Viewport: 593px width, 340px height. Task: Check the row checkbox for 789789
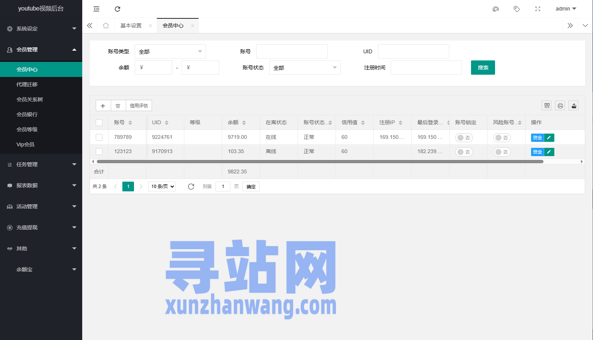99,137
